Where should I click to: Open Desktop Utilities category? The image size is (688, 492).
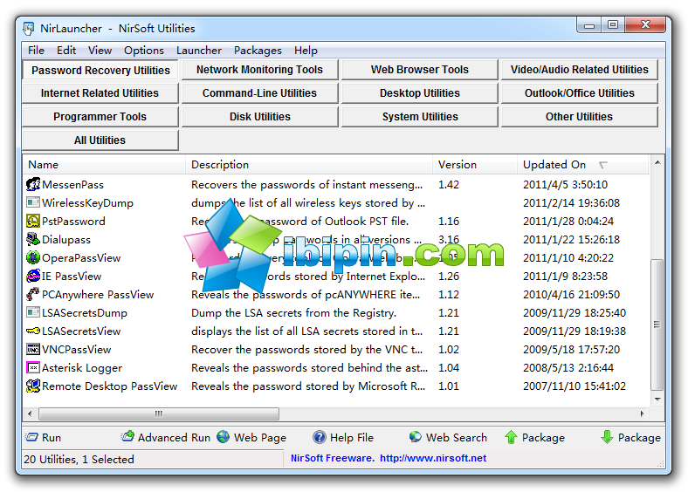pyautogui.click(x=419, y=93)
